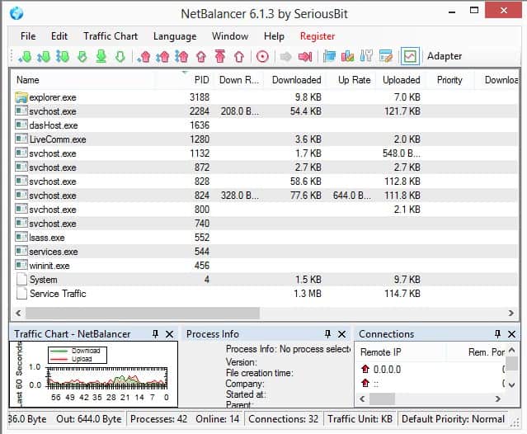
Task: Open the Edit menu
Action: [x=59, y=36]
